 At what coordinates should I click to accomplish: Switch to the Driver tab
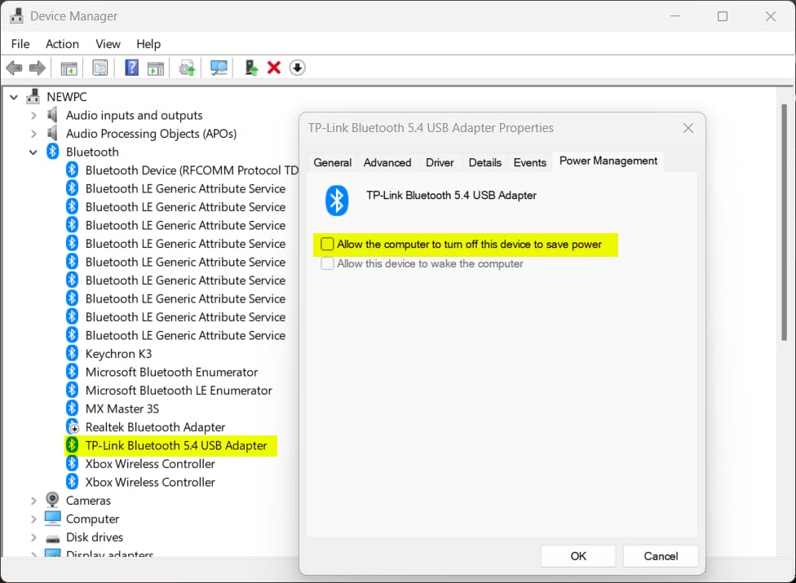click(x=440, y=162)
